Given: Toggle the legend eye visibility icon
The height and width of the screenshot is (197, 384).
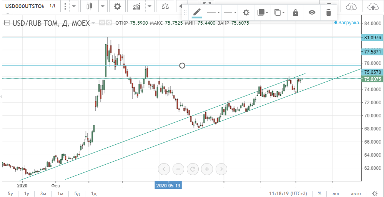Looking at the screenshot, I should (x=102, y=23).
